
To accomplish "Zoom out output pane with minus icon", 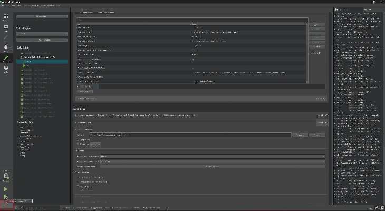I will tap(371, 10).
